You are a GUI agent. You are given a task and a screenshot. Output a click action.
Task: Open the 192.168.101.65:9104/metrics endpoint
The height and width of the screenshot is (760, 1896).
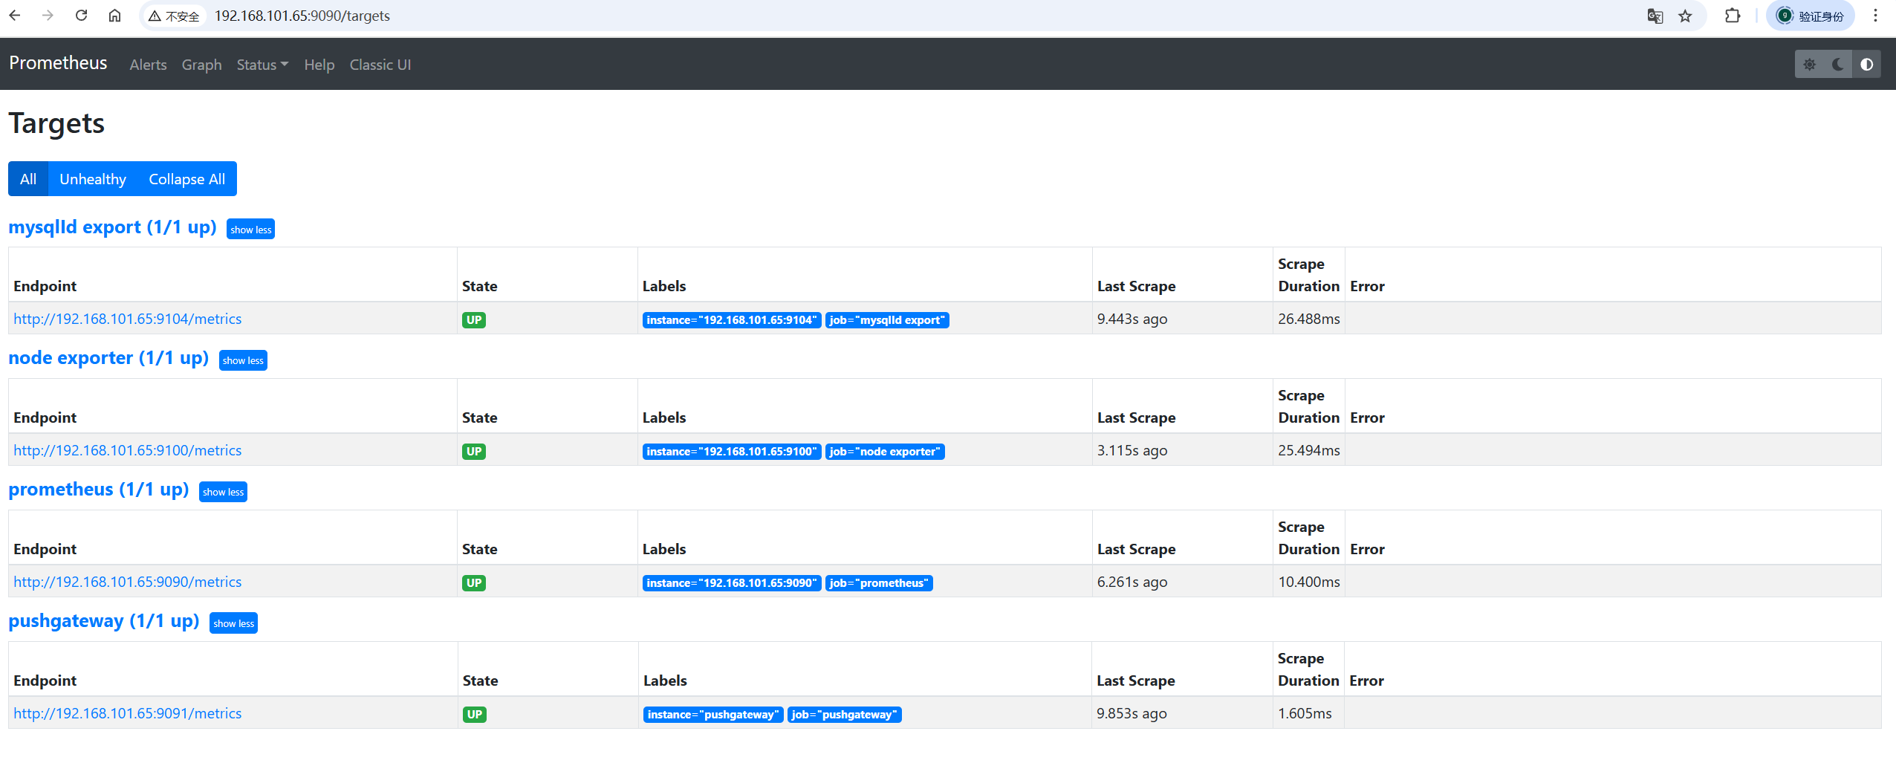click(127, 319)
